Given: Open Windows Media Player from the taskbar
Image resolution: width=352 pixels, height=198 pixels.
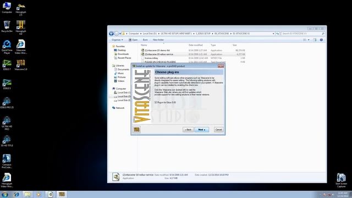Looking at the screenshot, I should (38, 194).
